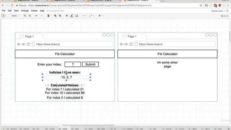The image size is (231, 130).
Task: Click the browser back arrow
Action: (3, 5)
